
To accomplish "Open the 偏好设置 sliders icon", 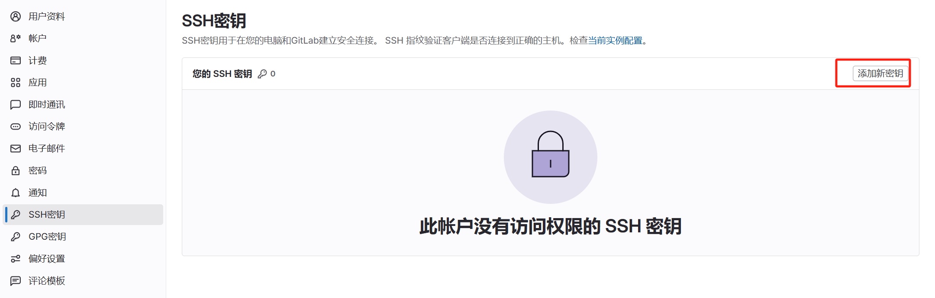I will [16, 259].
